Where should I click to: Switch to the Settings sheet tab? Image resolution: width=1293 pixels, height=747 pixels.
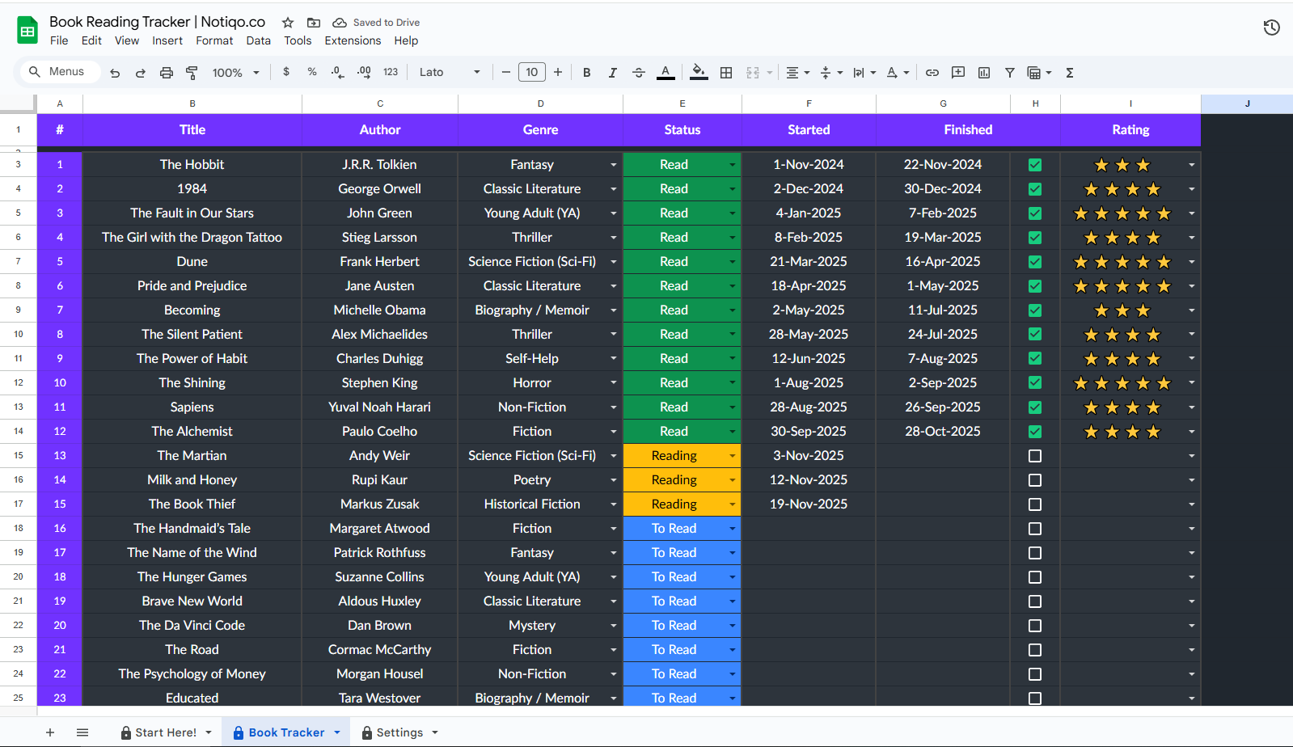(399, 732)
